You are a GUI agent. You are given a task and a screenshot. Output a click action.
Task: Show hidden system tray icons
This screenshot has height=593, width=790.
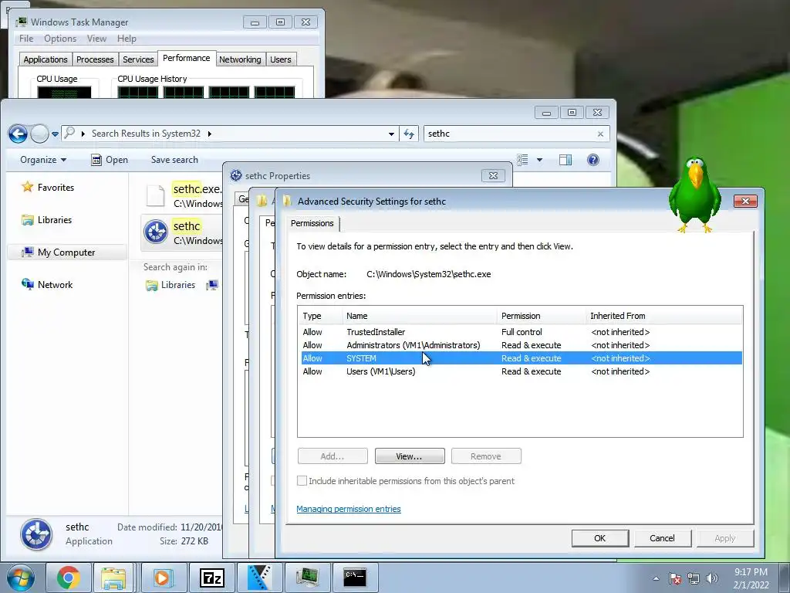click(656, 578)
